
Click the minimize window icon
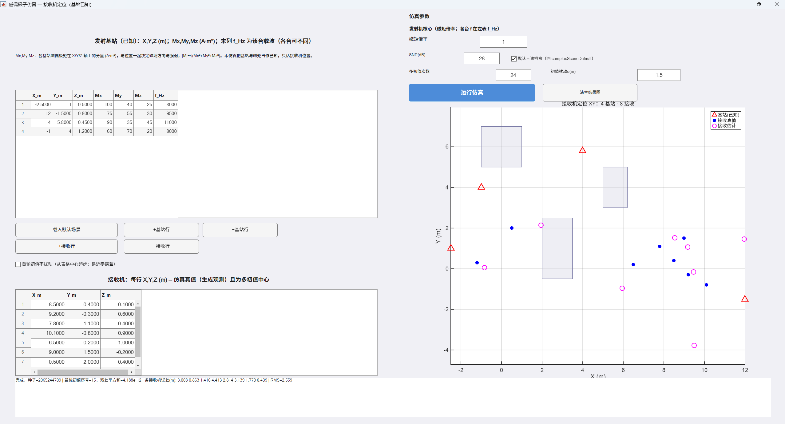(x=741, y=4)
